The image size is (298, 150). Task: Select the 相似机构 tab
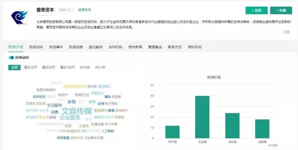tap(195, 47)
